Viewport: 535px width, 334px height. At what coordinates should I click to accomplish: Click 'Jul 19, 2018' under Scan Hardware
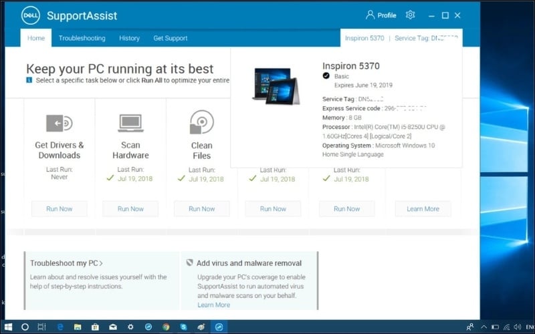pos(135,178)
